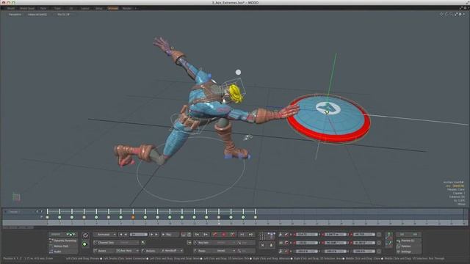The height and width of the screenshot is (264, 470).
Task: Click the Dynamic Parenting button
Action: 63,241
